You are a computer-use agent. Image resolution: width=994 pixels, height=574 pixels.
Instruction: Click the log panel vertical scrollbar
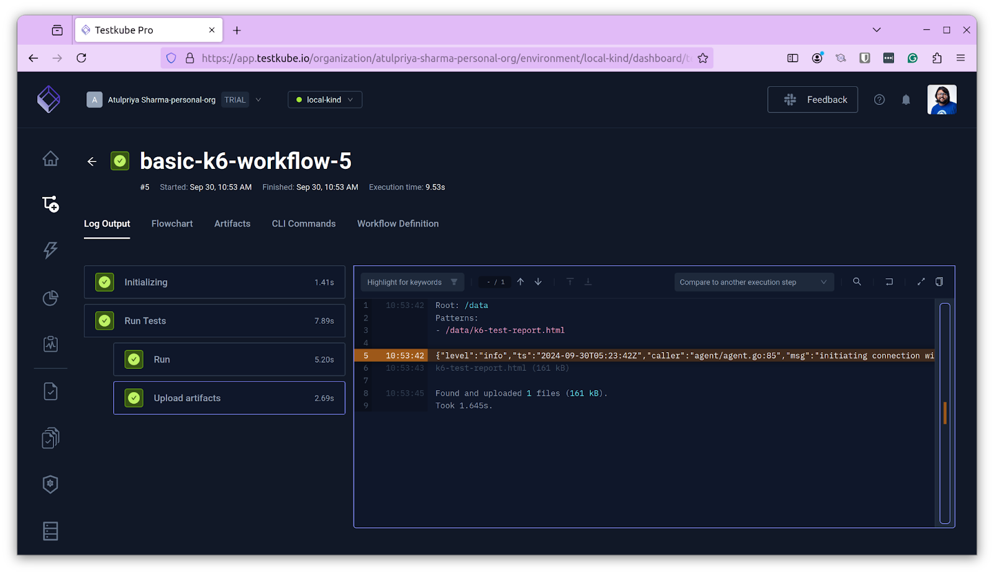pyautogui.click(x=945, y=413)
